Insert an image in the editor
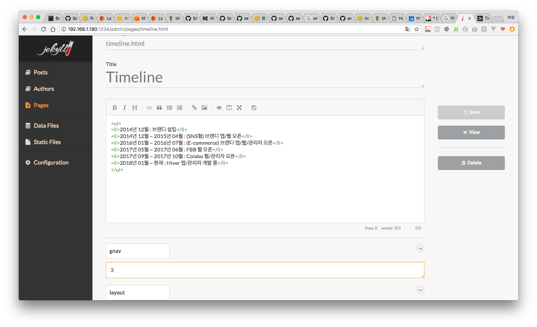 204,108
